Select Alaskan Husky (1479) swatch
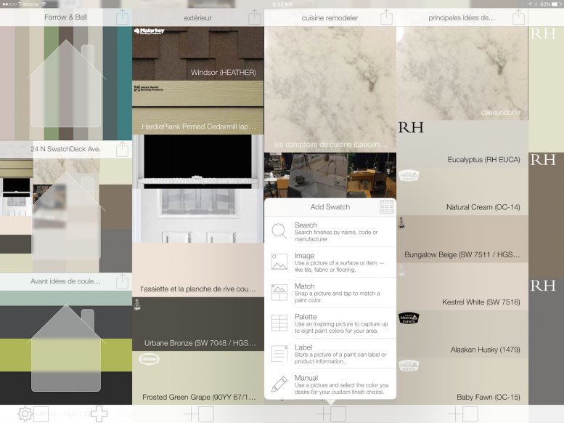 click(462, 334)
